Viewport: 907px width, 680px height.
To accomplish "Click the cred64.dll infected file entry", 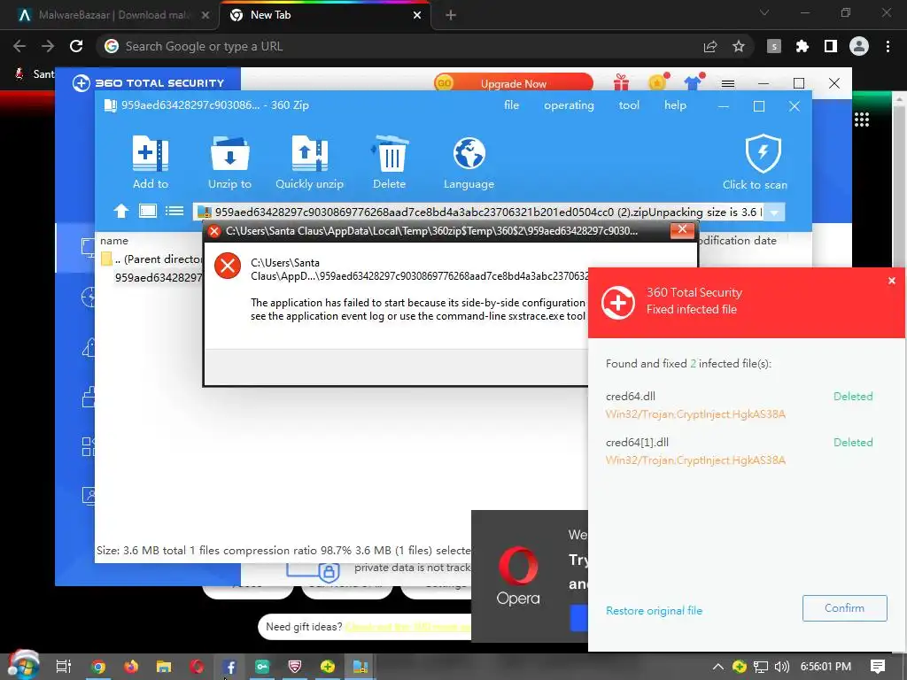I will click(740, 405).
